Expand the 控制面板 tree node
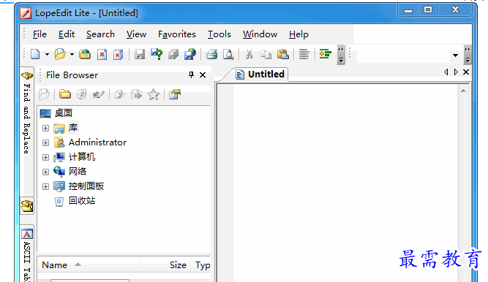Screen dimensions: 488x282 [x=46, y=186]
